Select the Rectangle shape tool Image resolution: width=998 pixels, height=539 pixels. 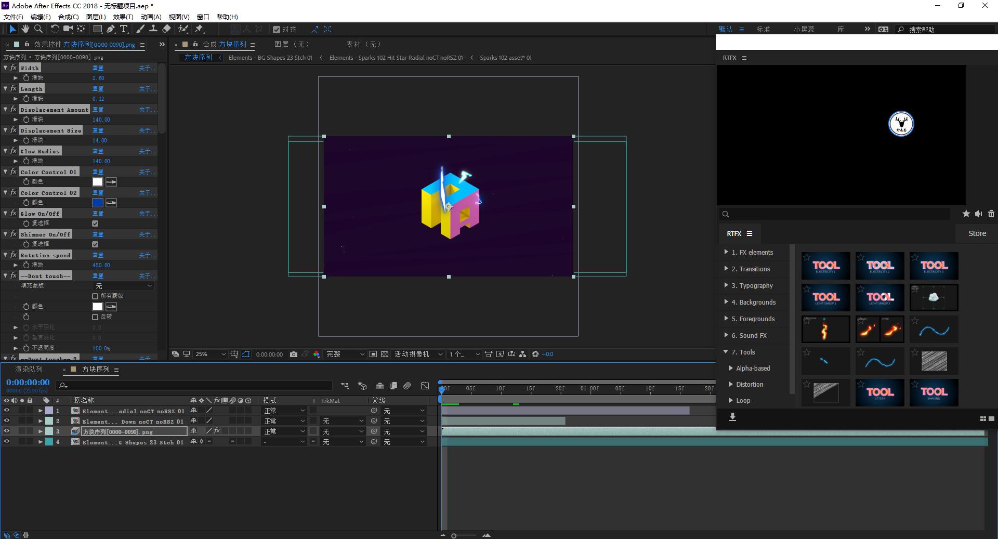tap(97, 29)
